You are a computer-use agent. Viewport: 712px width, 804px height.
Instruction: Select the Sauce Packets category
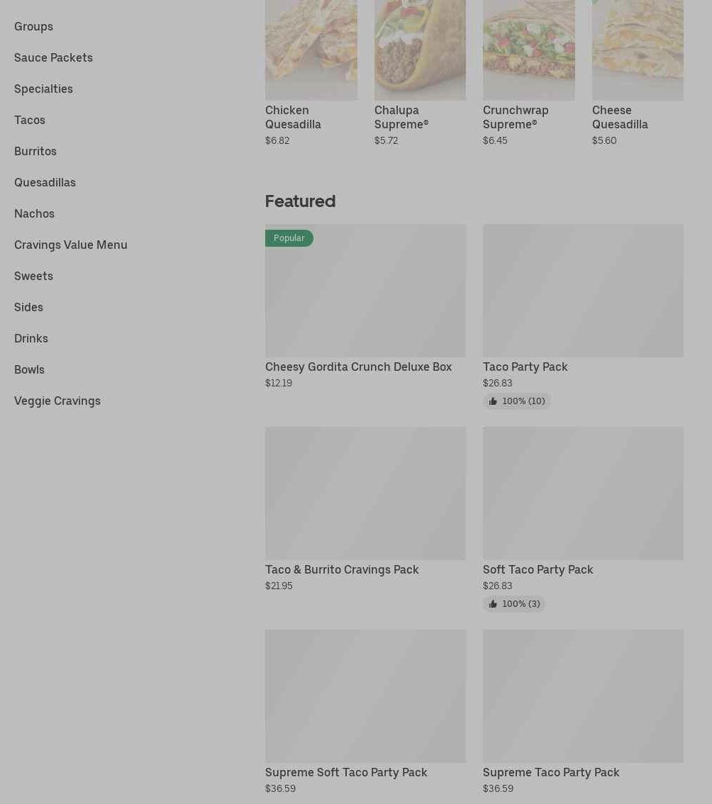53,57
